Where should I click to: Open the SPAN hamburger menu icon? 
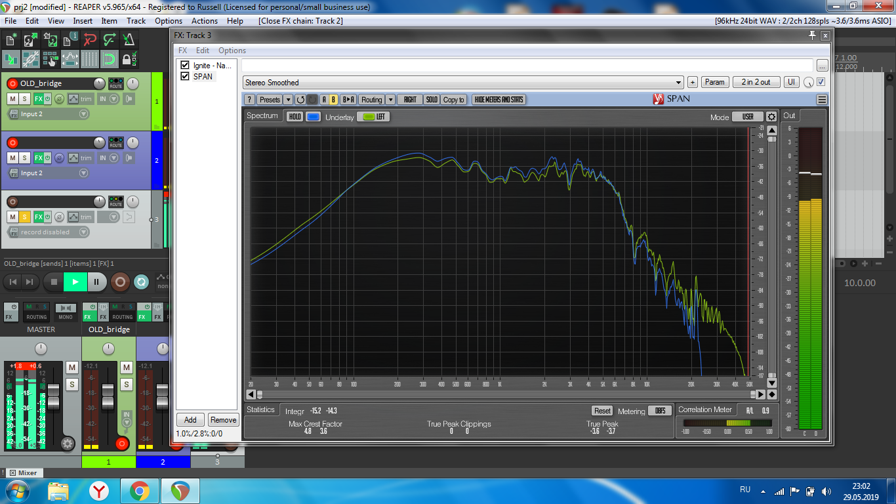pyautogui.click(x=822, y=100)
